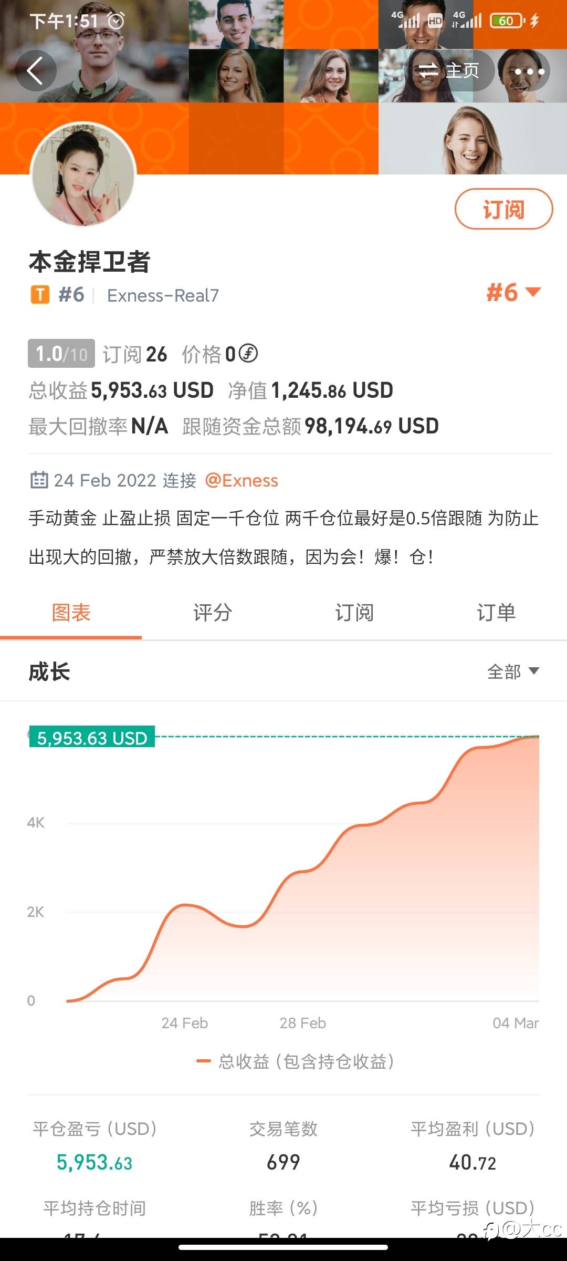Screen dimensions: 567x1261
Task: Tap the 5,953.63 USD chart value label
Action: [92, 738]
